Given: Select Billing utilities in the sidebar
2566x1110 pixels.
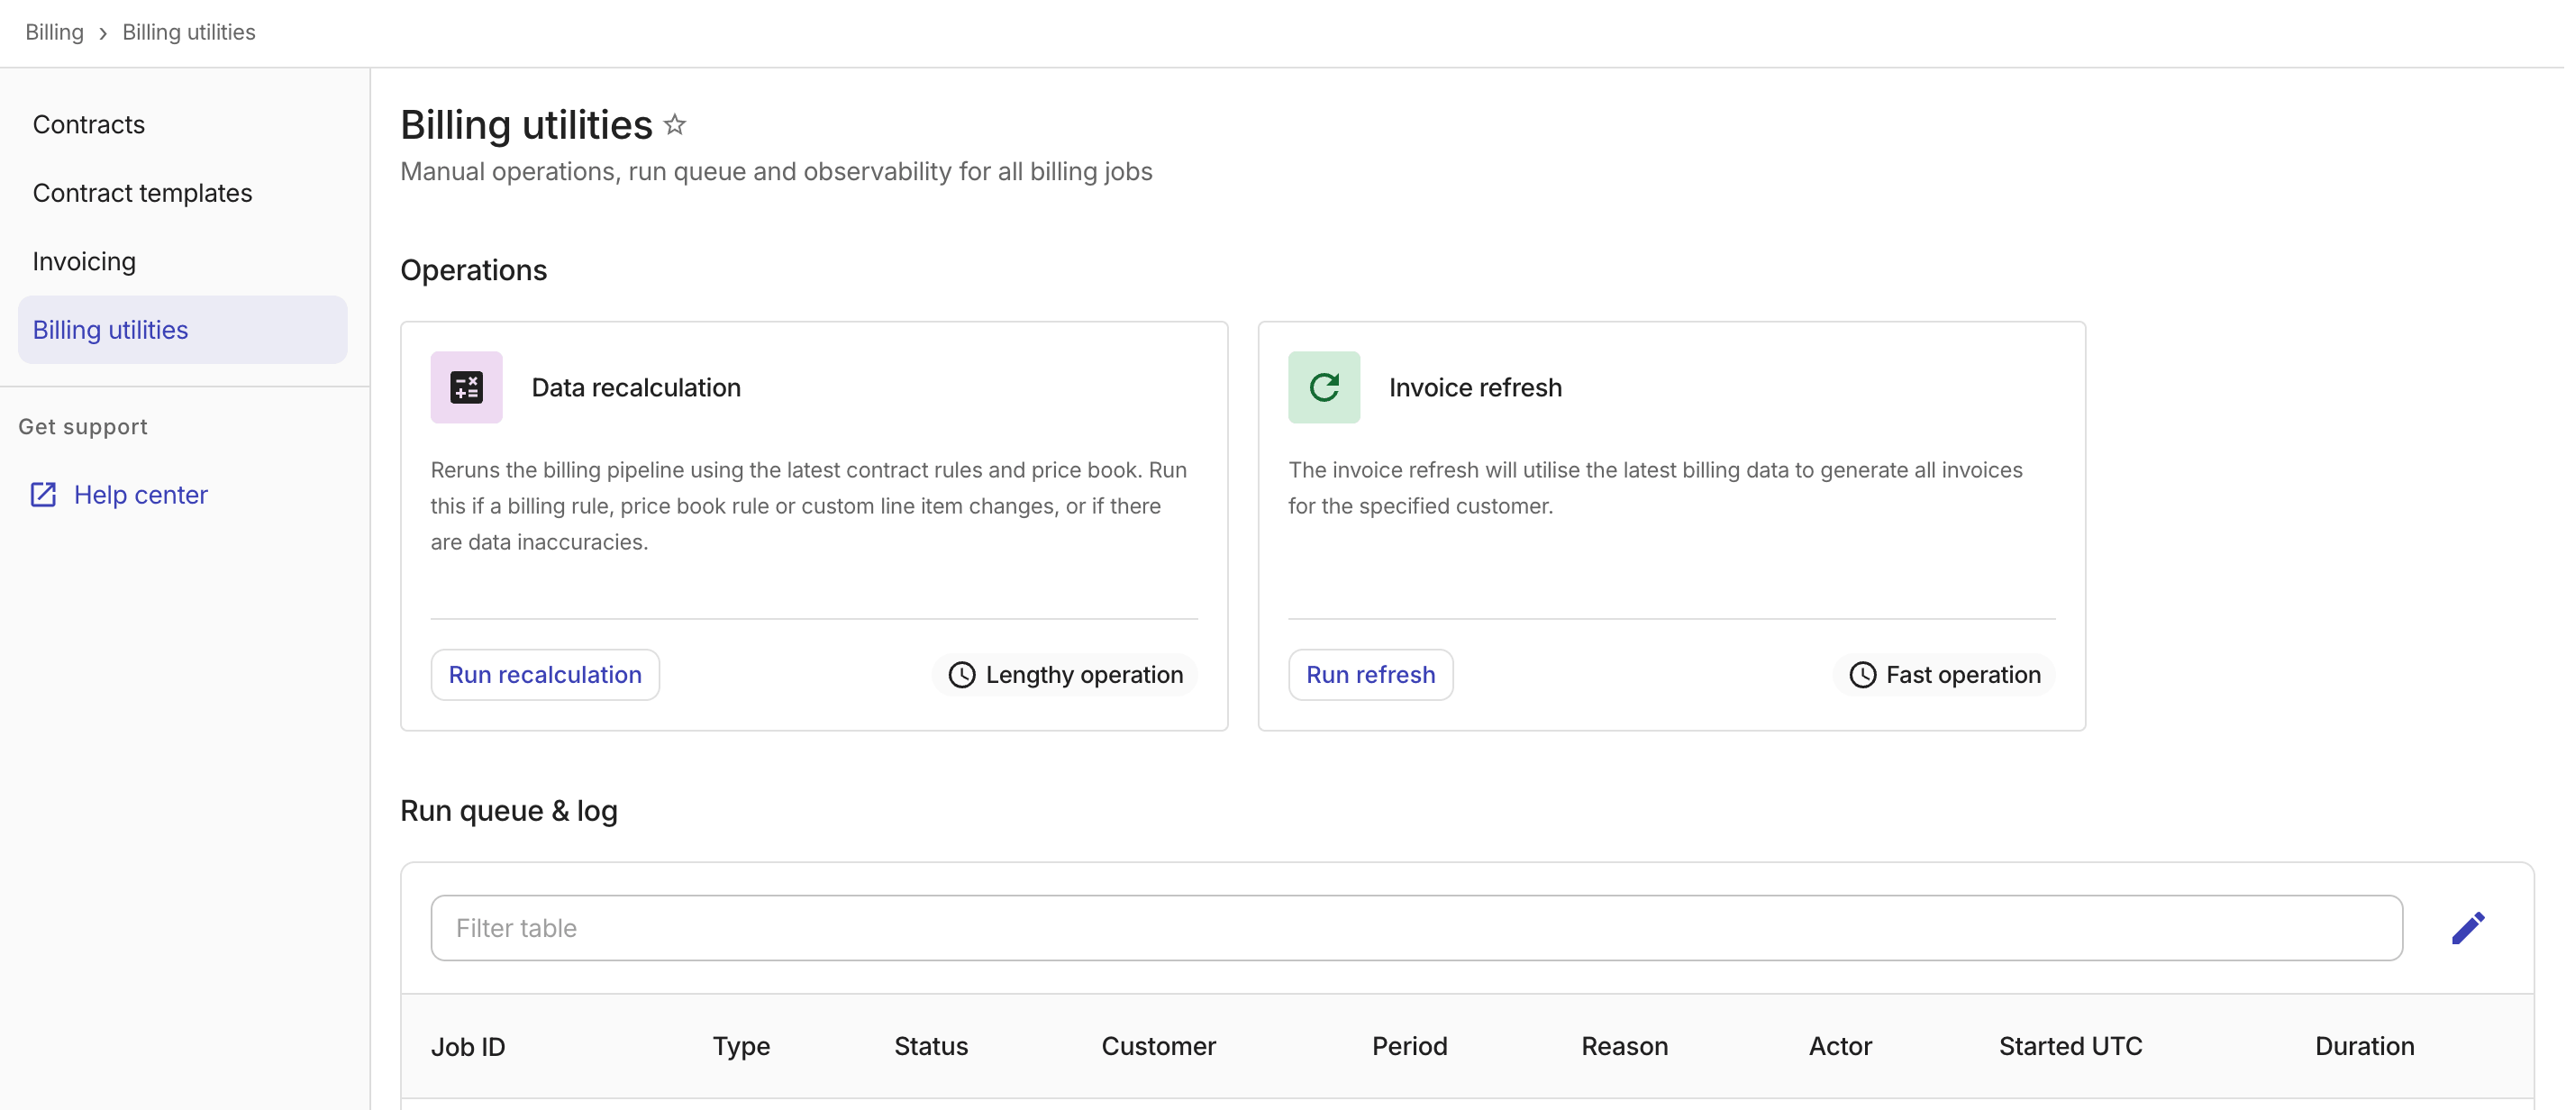Looking at the screenshot, I should pos(182,329).
